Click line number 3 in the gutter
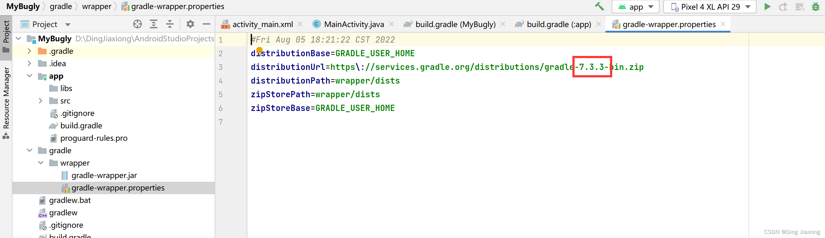The width and height of the screenshot is (825, 238). [220, 67]
